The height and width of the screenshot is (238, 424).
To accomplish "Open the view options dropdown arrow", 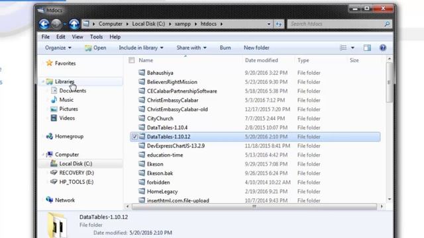I will 352,48.
